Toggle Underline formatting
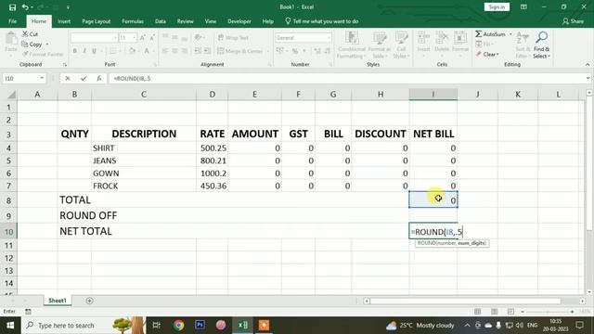 coord(94,51)
